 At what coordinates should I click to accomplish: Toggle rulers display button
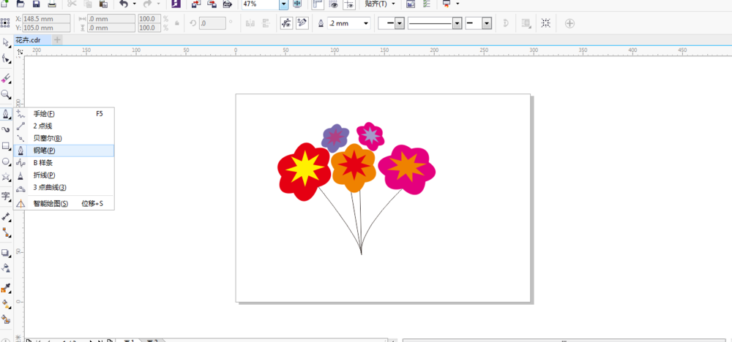pos(318,4)
